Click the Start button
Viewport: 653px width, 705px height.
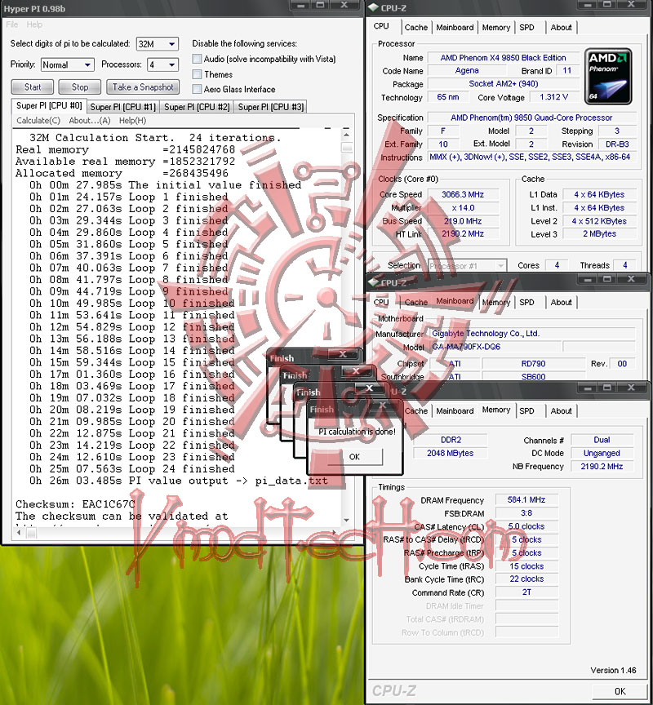(33, 86)
